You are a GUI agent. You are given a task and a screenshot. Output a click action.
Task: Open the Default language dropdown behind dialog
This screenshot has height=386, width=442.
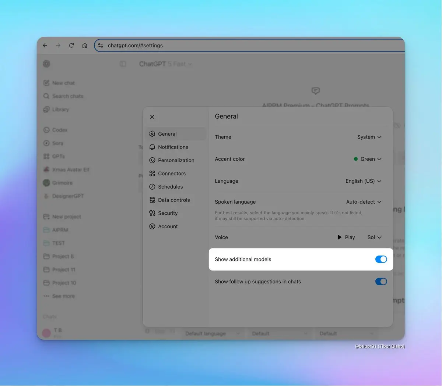pos(212,334)
